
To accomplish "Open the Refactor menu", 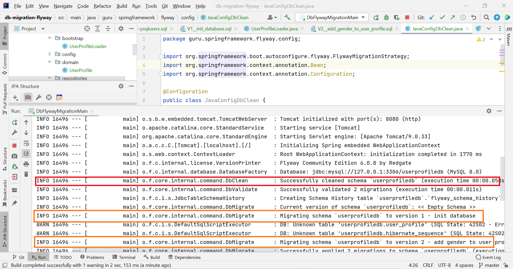I will coord(102,6).
